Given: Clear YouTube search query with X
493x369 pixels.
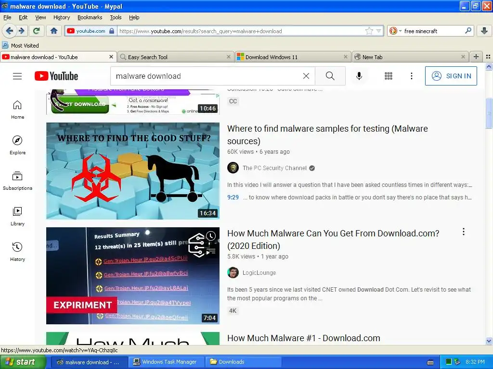Looking at the screenshot, I should pos(306,76).
